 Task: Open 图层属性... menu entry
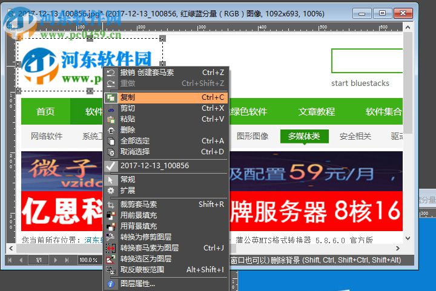166,284
